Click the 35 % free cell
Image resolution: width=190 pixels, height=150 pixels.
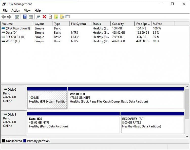pos(156,33)
